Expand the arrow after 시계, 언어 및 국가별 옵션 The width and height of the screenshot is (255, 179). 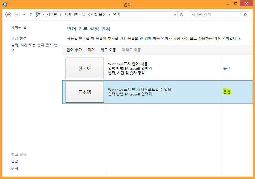110,15
